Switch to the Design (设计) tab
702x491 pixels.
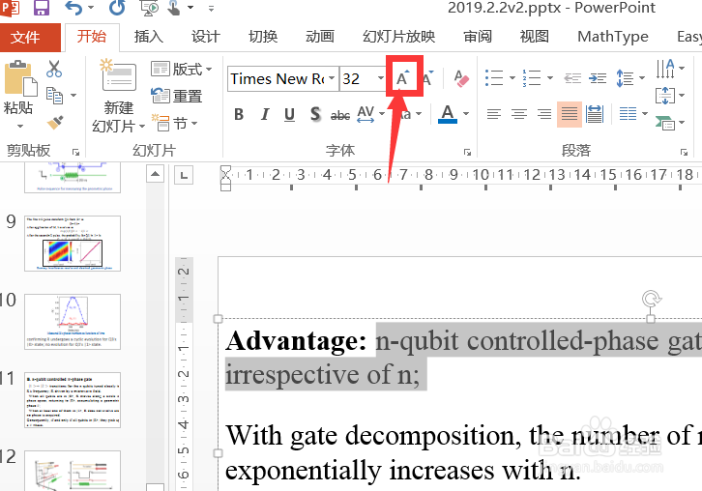point(206,37)
